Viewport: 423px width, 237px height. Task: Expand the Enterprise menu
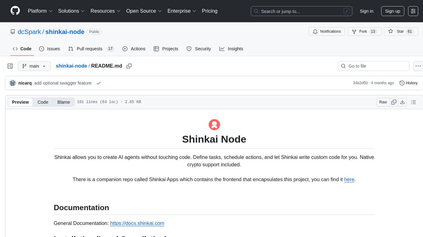(x=182, y=11)
